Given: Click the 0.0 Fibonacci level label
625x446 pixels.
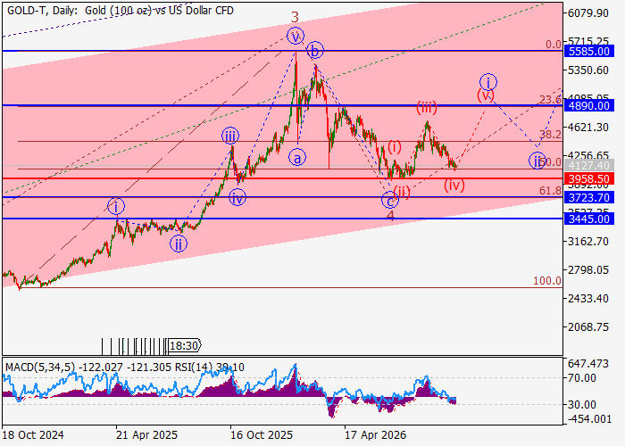Looking at the screenshot, I should [554, 45].
